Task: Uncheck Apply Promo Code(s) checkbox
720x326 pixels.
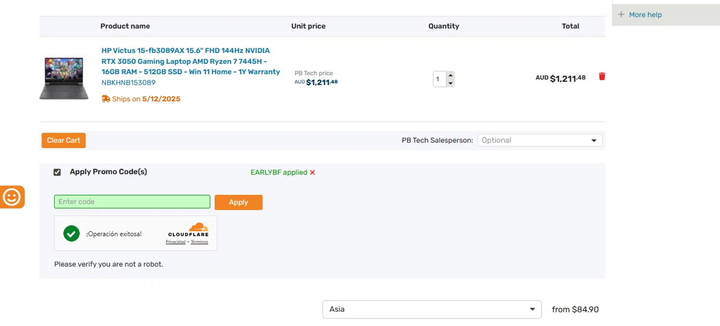Action: pyautogui.click(x=57, y=172)
